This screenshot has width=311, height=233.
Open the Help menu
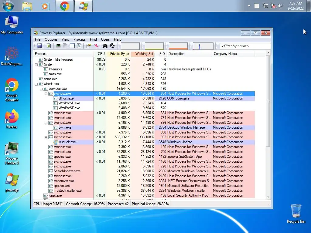click(x=118, y=39)
